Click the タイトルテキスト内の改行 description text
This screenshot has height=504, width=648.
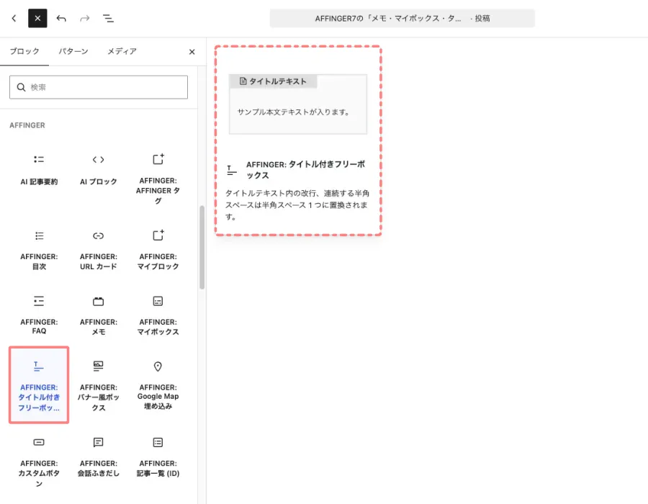click(x=297, y=205)
